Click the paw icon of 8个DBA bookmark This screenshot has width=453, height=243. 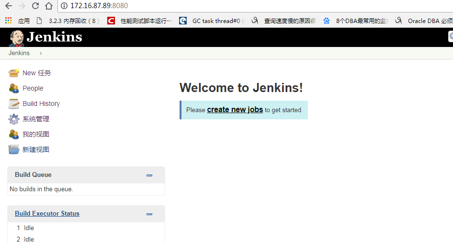pos(327,21)
